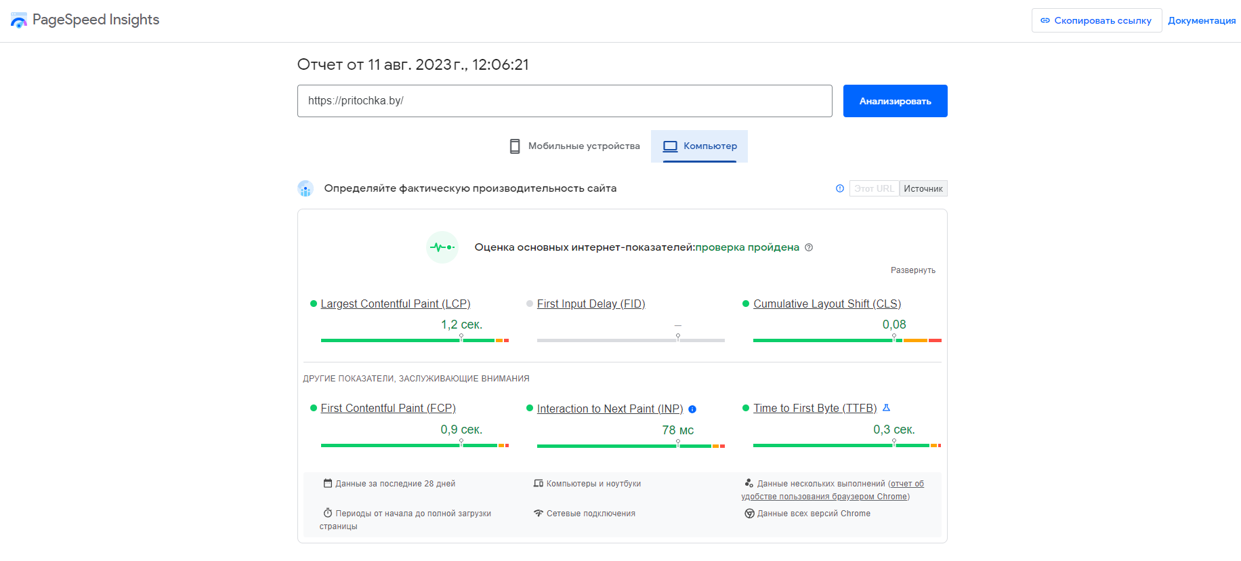Open Largest Contentful Paint (LCP) link
The height and width of the screenshot is (561, 1241).
pos(395,304)
